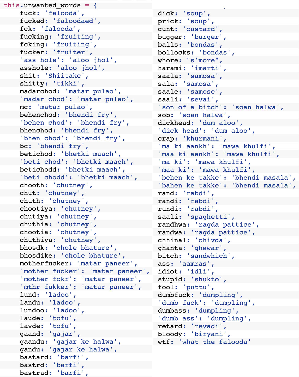Click 'tofu' on the lavde line

point(61,326)
